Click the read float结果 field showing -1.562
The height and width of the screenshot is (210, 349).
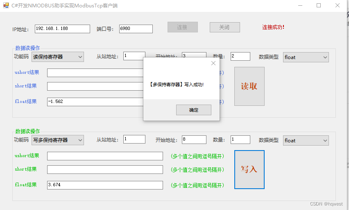coord(95,102)
